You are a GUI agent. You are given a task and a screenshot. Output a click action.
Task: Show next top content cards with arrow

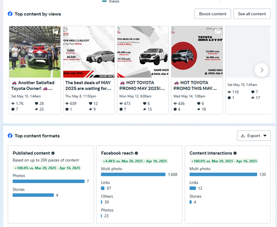(x=261, y=70)
